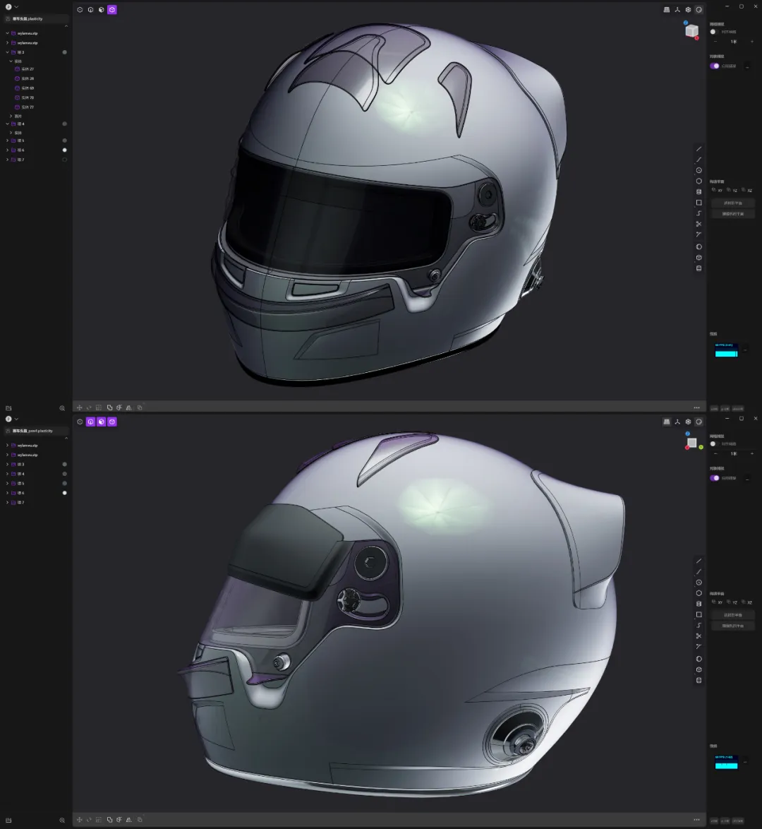Viewport: 762px width, 829px height.
Task: Click the Mirror command icon in bottom window
Action: (128, 820)
